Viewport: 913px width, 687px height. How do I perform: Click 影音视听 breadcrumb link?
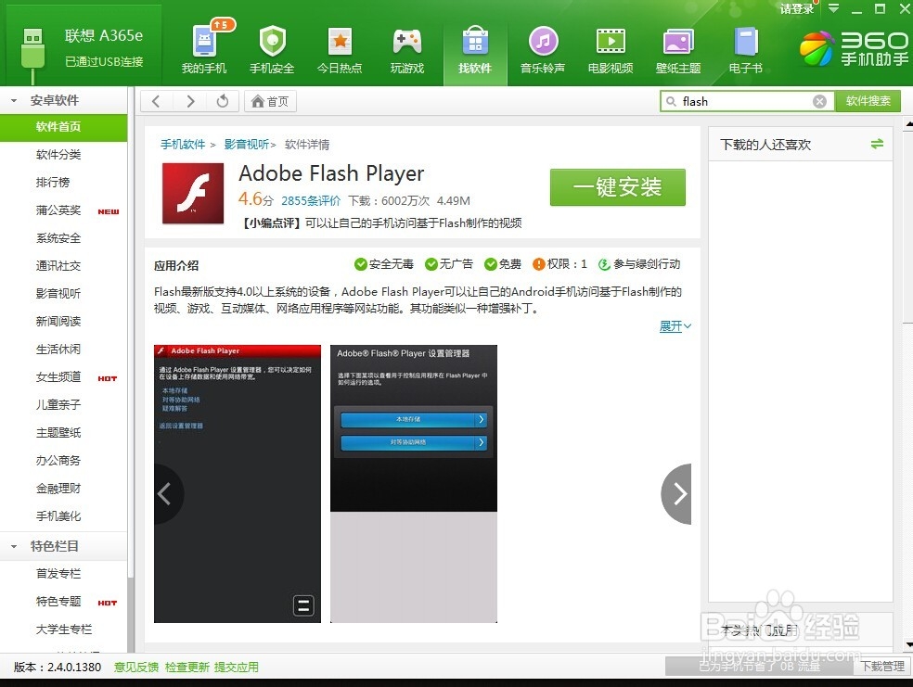pos(247,145)
